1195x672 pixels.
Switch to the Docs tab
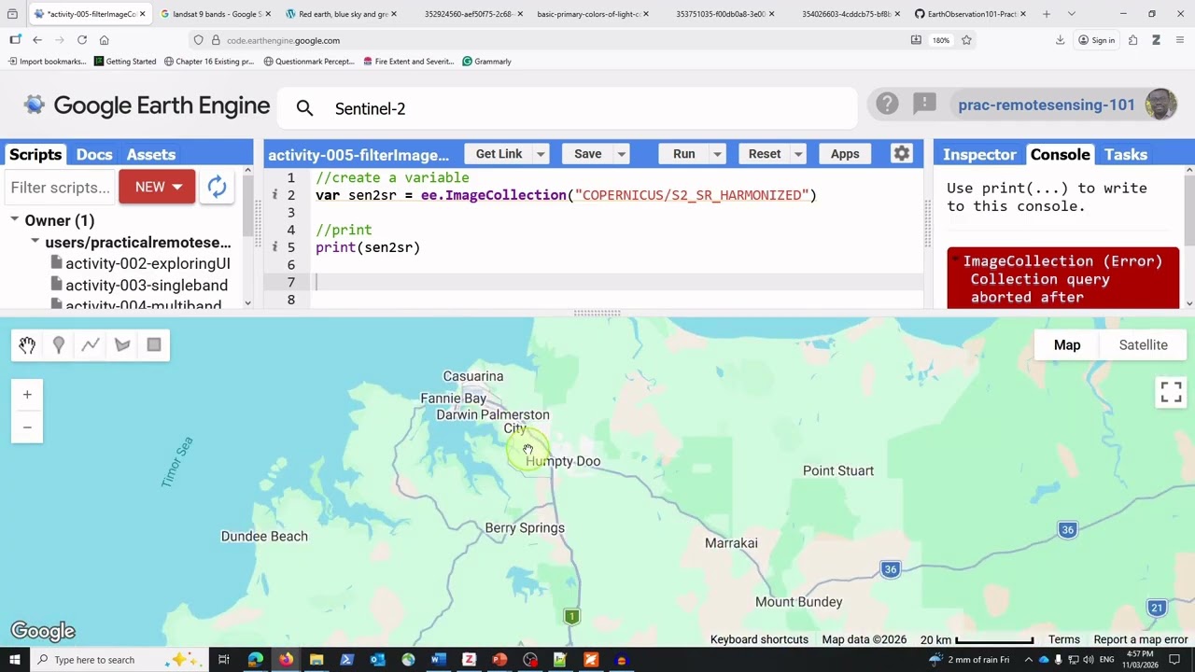(x=94, y=154)
